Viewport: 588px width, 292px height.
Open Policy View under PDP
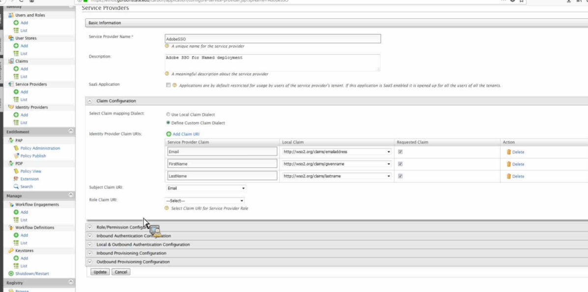(31, 171)
